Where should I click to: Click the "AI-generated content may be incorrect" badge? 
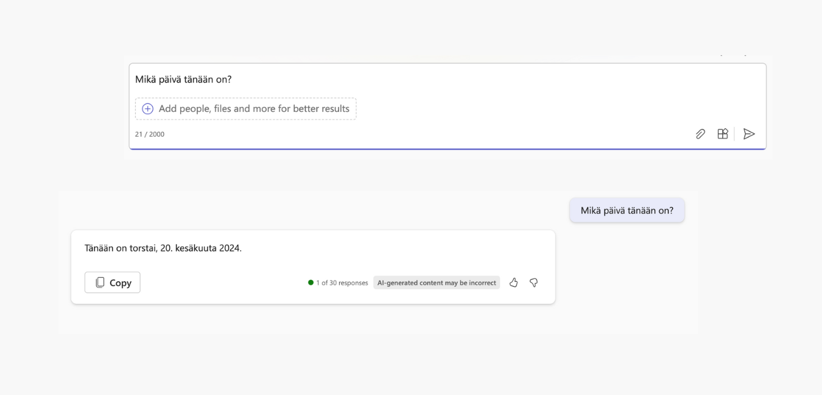coord(436,283)
